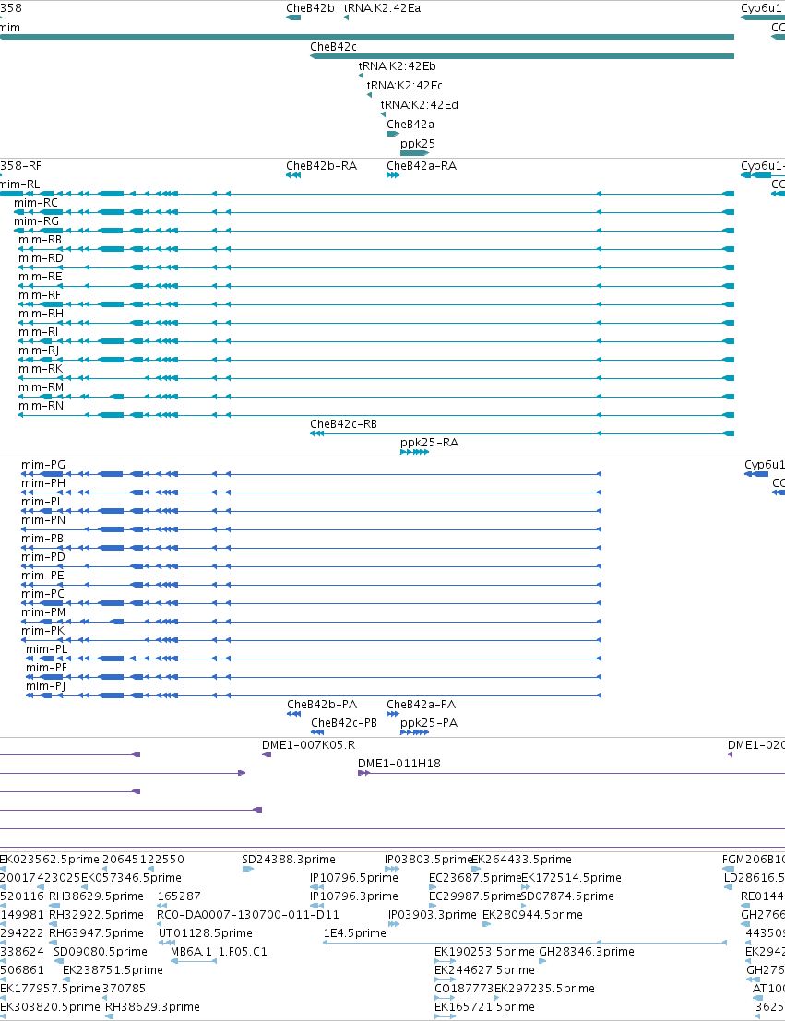Click the CheB42c-RB transcript label

[343, 424]
